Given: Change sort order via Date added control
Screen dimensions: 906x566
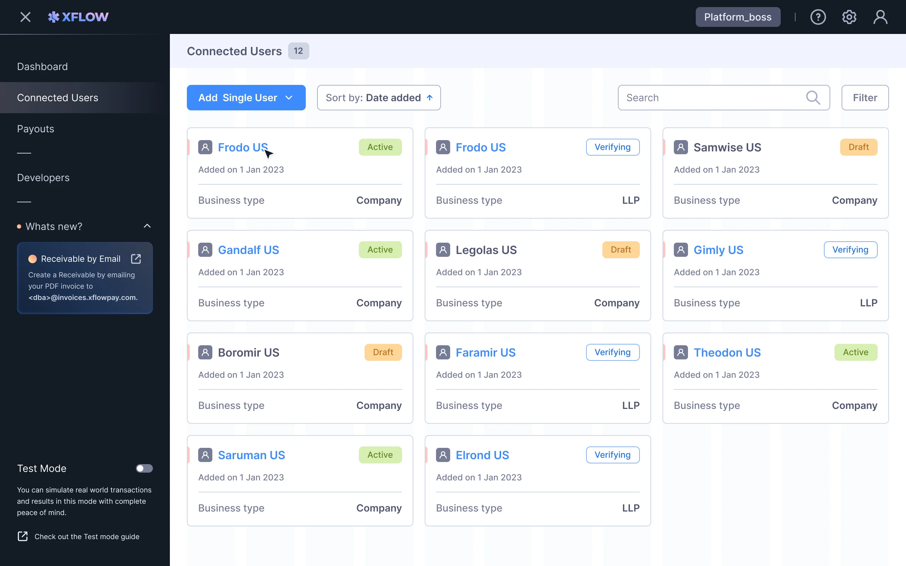Looking at the screenshot, I should point(378,97).
